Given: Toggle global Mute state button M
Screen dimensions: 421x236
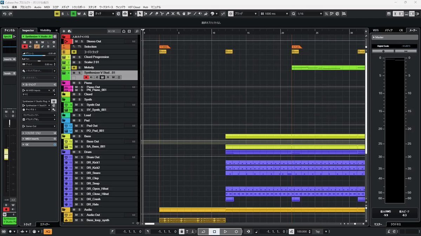Looking at the screenshot, I should click(57, 14).
